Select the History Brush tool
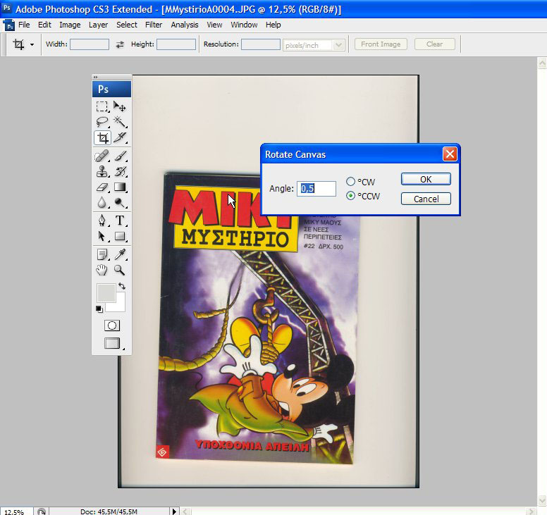 (120, 171)
